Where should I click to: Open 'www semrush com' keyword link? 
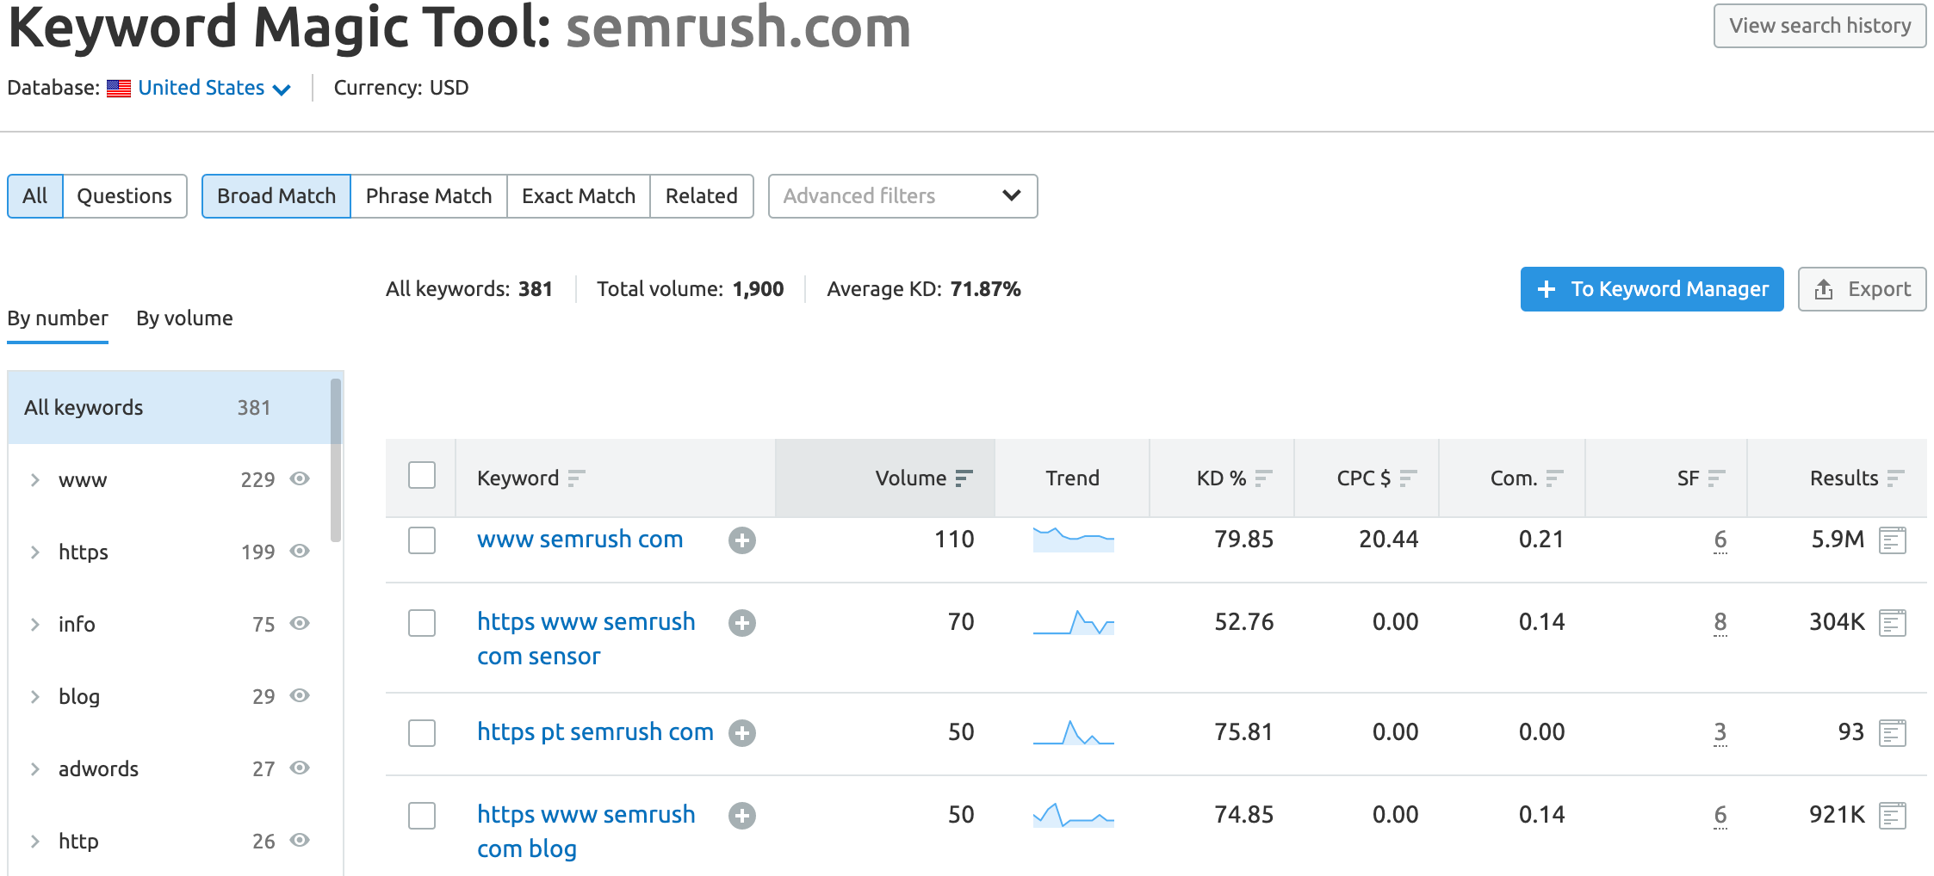tap(580, 540)
